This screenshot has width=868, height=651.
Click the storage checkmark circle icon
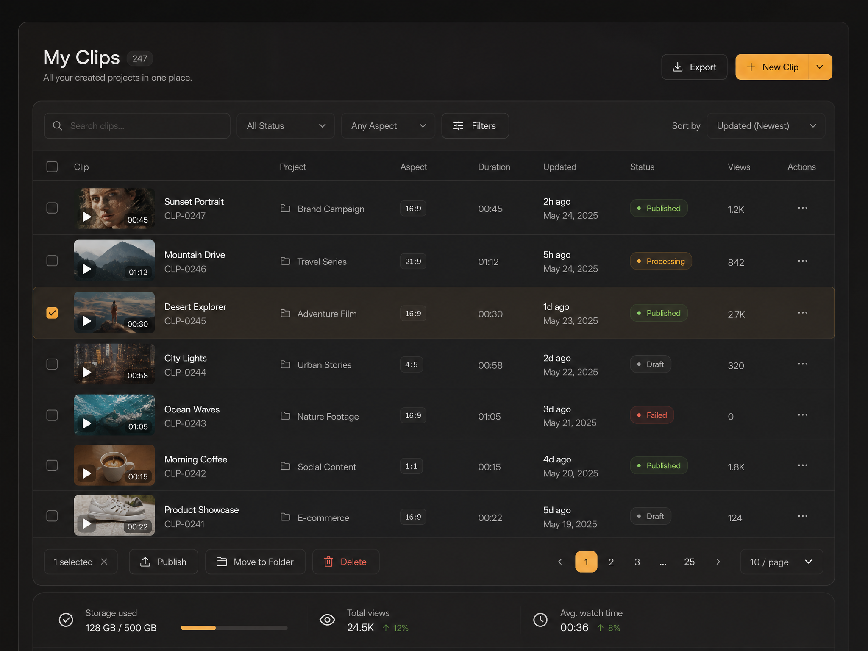click(66, 620)
